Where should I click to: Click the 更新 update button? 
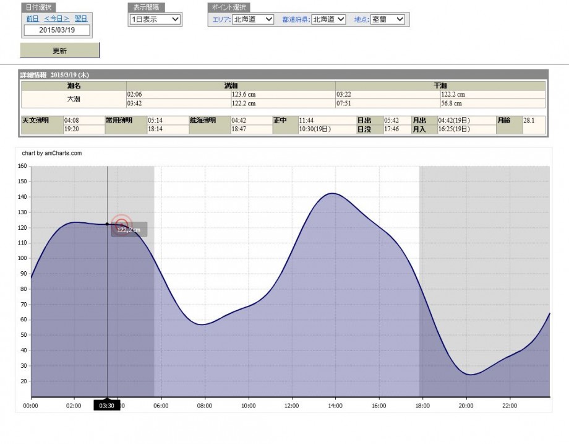[59, 51]
